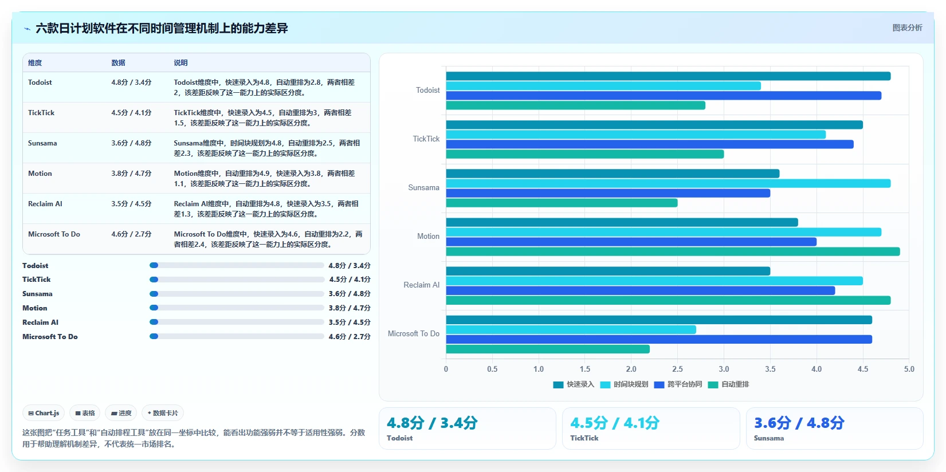The image size is (946, 472).
Task: Click the TickTick chart axis label
Action: coord(426,139)
